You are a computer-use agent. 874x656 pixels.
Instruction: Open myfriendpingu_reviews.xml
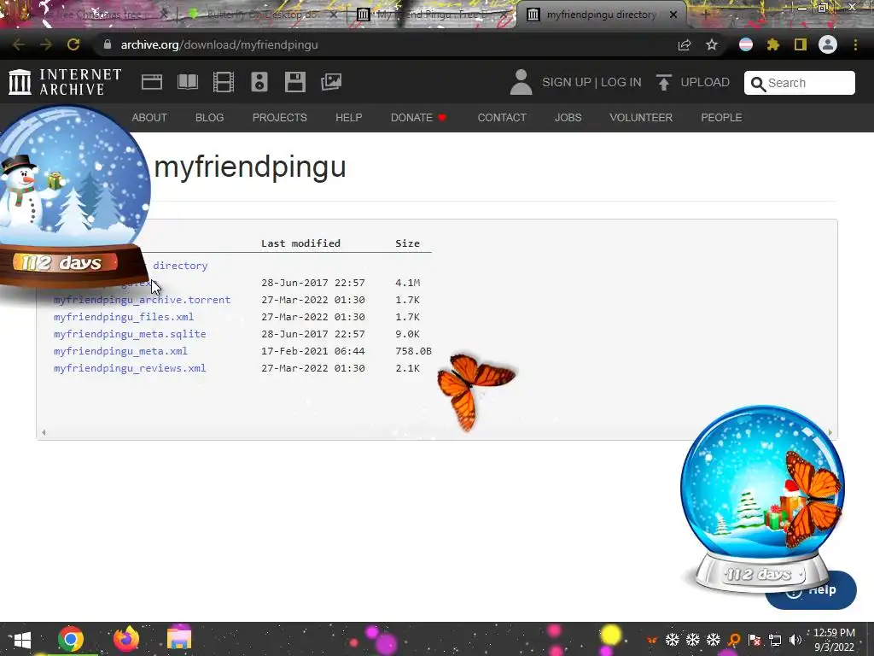[x=130, y=368]
